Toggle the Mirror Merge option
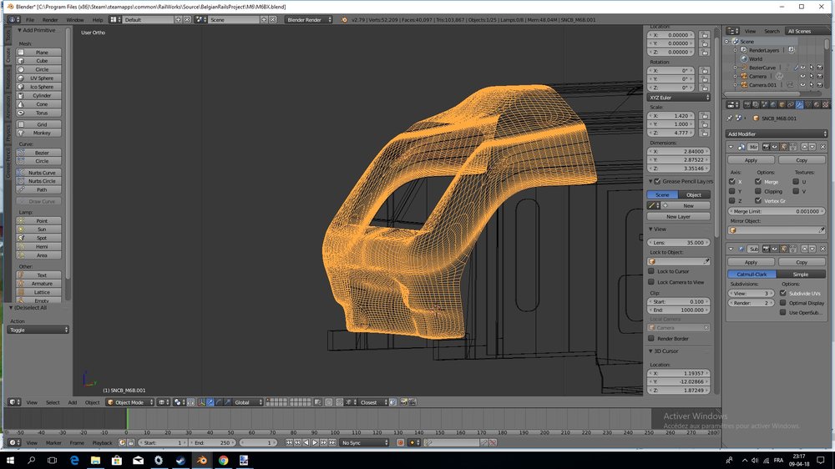 (758, 182)
